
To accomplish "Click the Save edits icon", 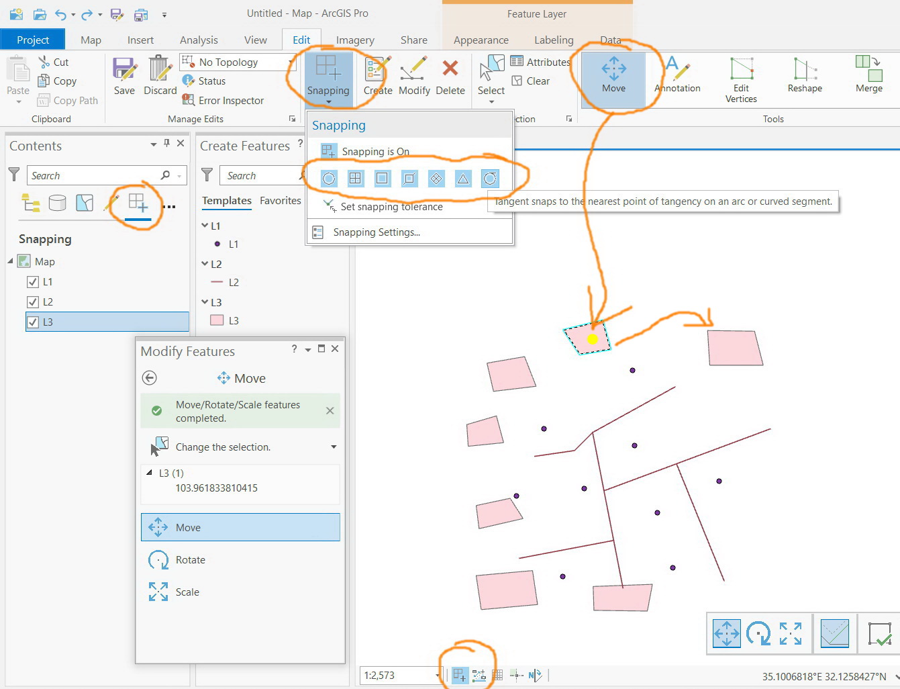I will pyautogui.click(x=124, y=75).
